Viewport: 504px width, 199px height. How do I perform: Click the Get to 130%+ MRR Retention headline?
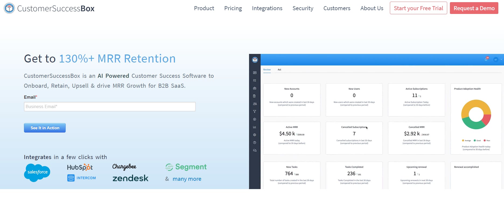coord(100,58)
